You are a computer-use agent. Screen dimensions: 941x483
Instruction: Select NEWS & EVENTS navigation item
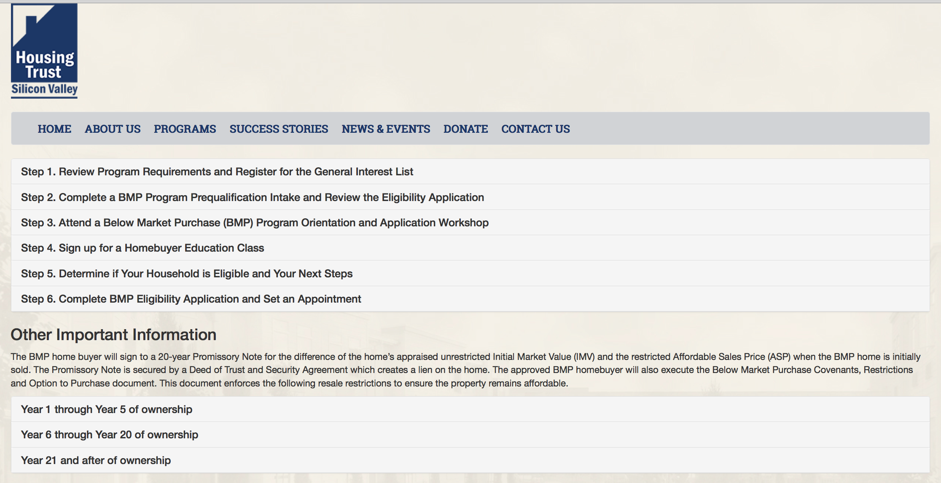[x=386, y=129]
